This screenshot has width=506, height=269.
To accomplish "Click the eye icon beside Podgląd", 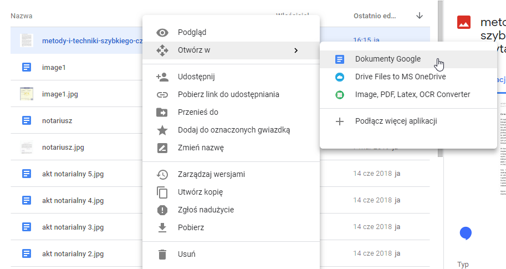I will 162,33.
